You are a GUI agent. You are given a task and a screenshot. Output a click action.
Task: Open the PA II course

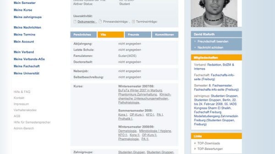tap(145, 139)
